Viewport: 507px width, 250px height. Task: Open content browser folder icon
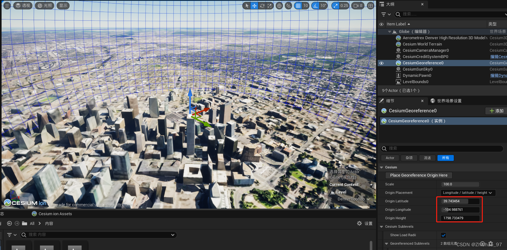click(25, 224)
